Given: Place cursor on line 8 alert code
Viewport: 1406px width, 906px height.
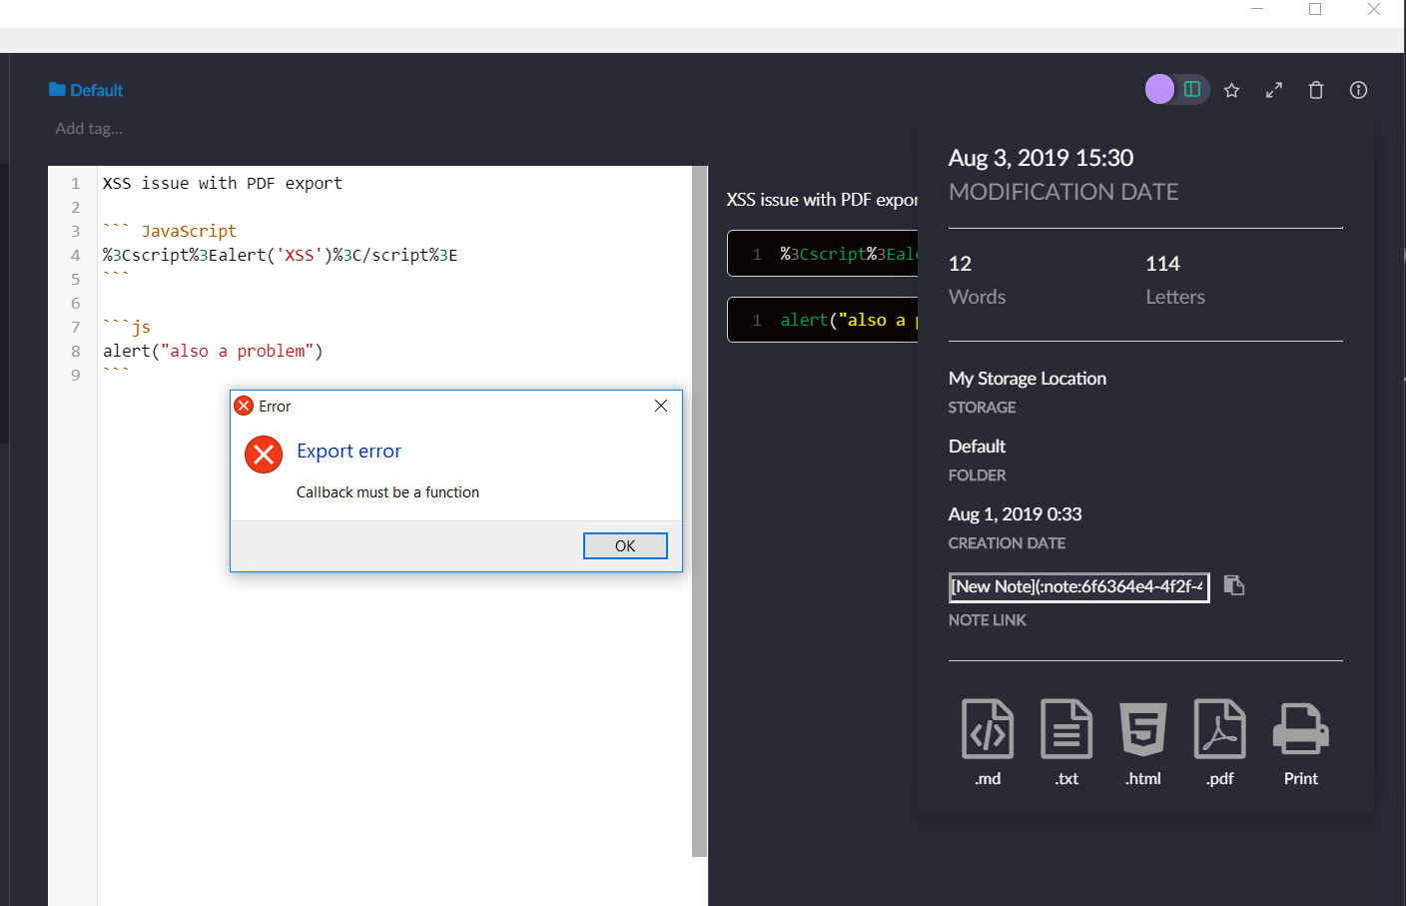Looking at the screenshot, I should (210, 351).
